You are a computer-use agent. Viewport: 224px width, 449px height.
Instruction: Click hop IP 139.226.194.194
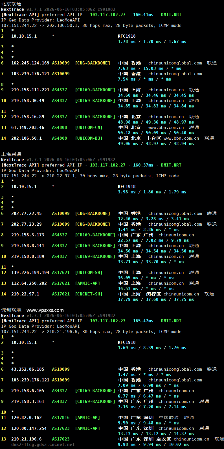click(30, 273)
